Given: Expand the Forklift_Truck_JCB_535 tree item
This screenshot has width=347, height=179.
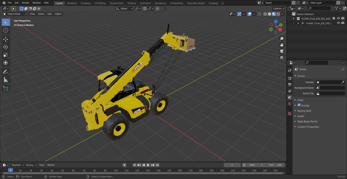Looking at the screenshot, I should pos(298,23).
